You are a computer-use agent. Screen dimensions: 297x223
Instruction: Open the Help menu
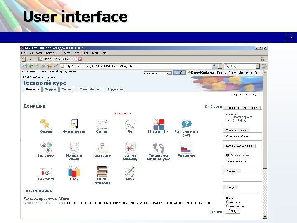click(x=104, y=53)
